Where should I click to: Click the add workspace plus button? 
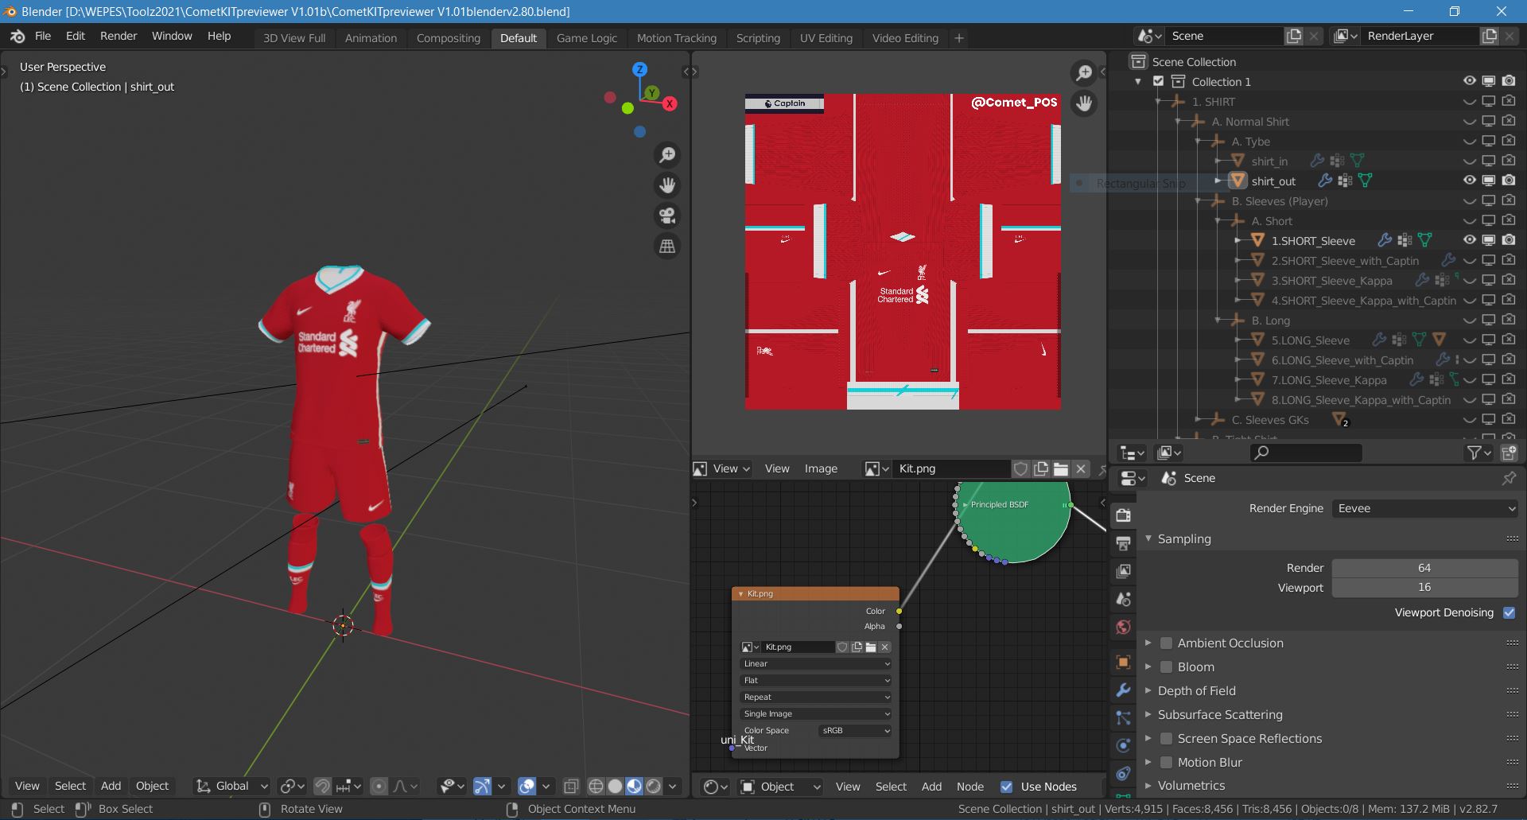coord(958,37)
